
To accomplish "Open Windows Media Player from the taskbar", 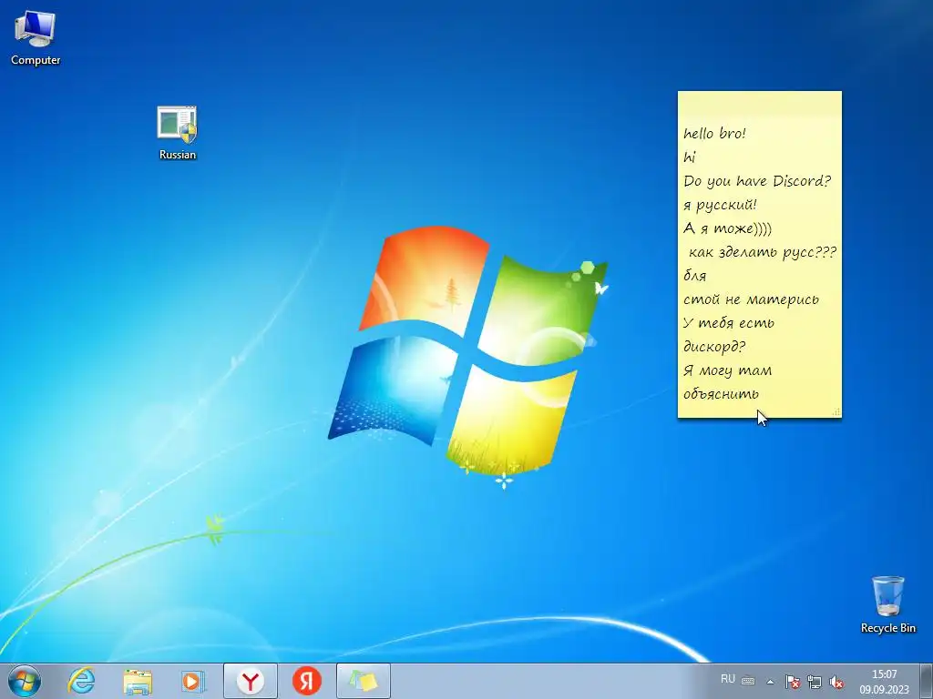I will pos(193,681).
